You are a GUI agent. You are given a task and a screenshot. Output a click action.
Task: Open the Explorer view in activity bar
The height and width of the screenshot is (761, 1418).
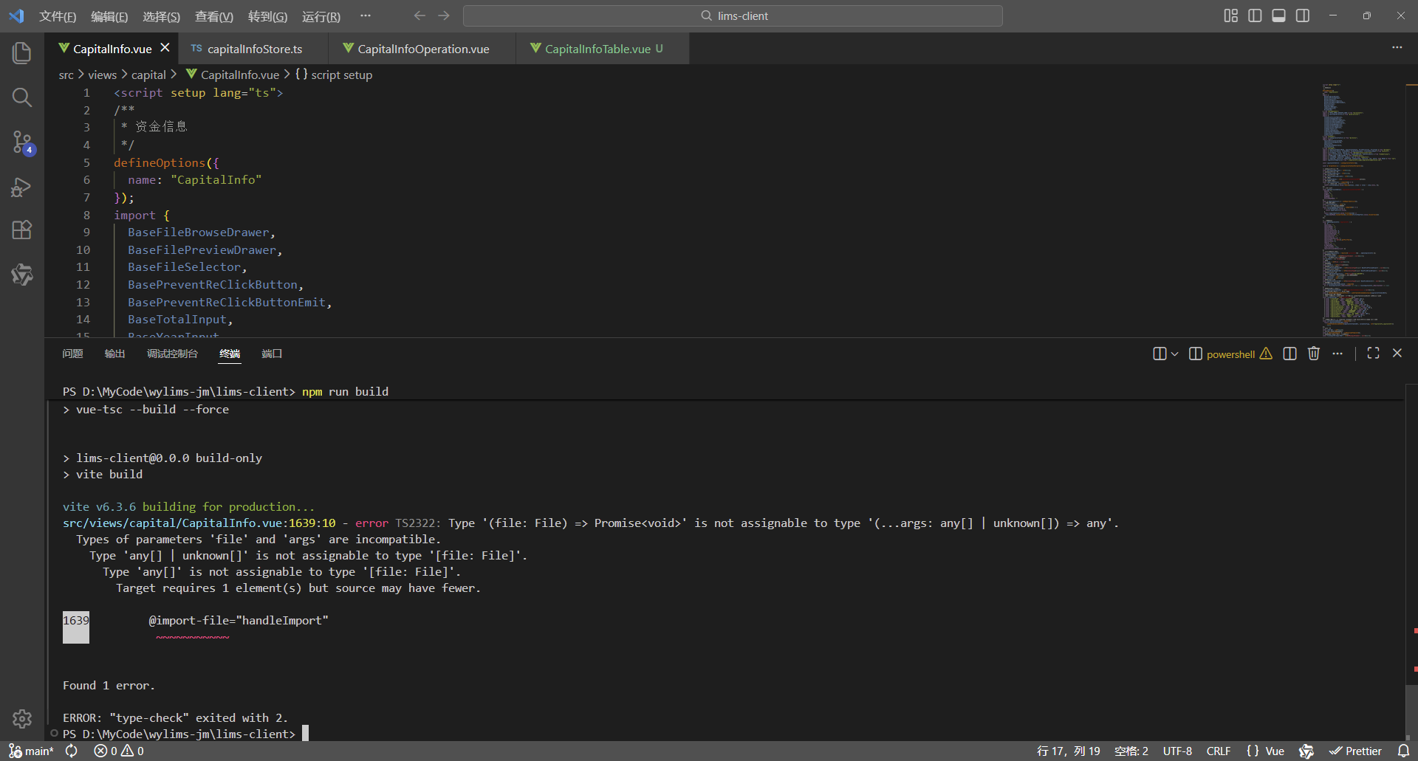(22, 53)
